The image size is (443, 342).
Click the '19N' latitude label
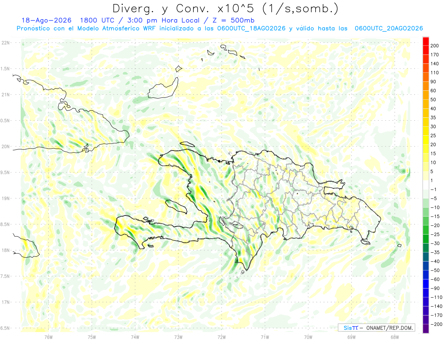(x=5, y=198)
